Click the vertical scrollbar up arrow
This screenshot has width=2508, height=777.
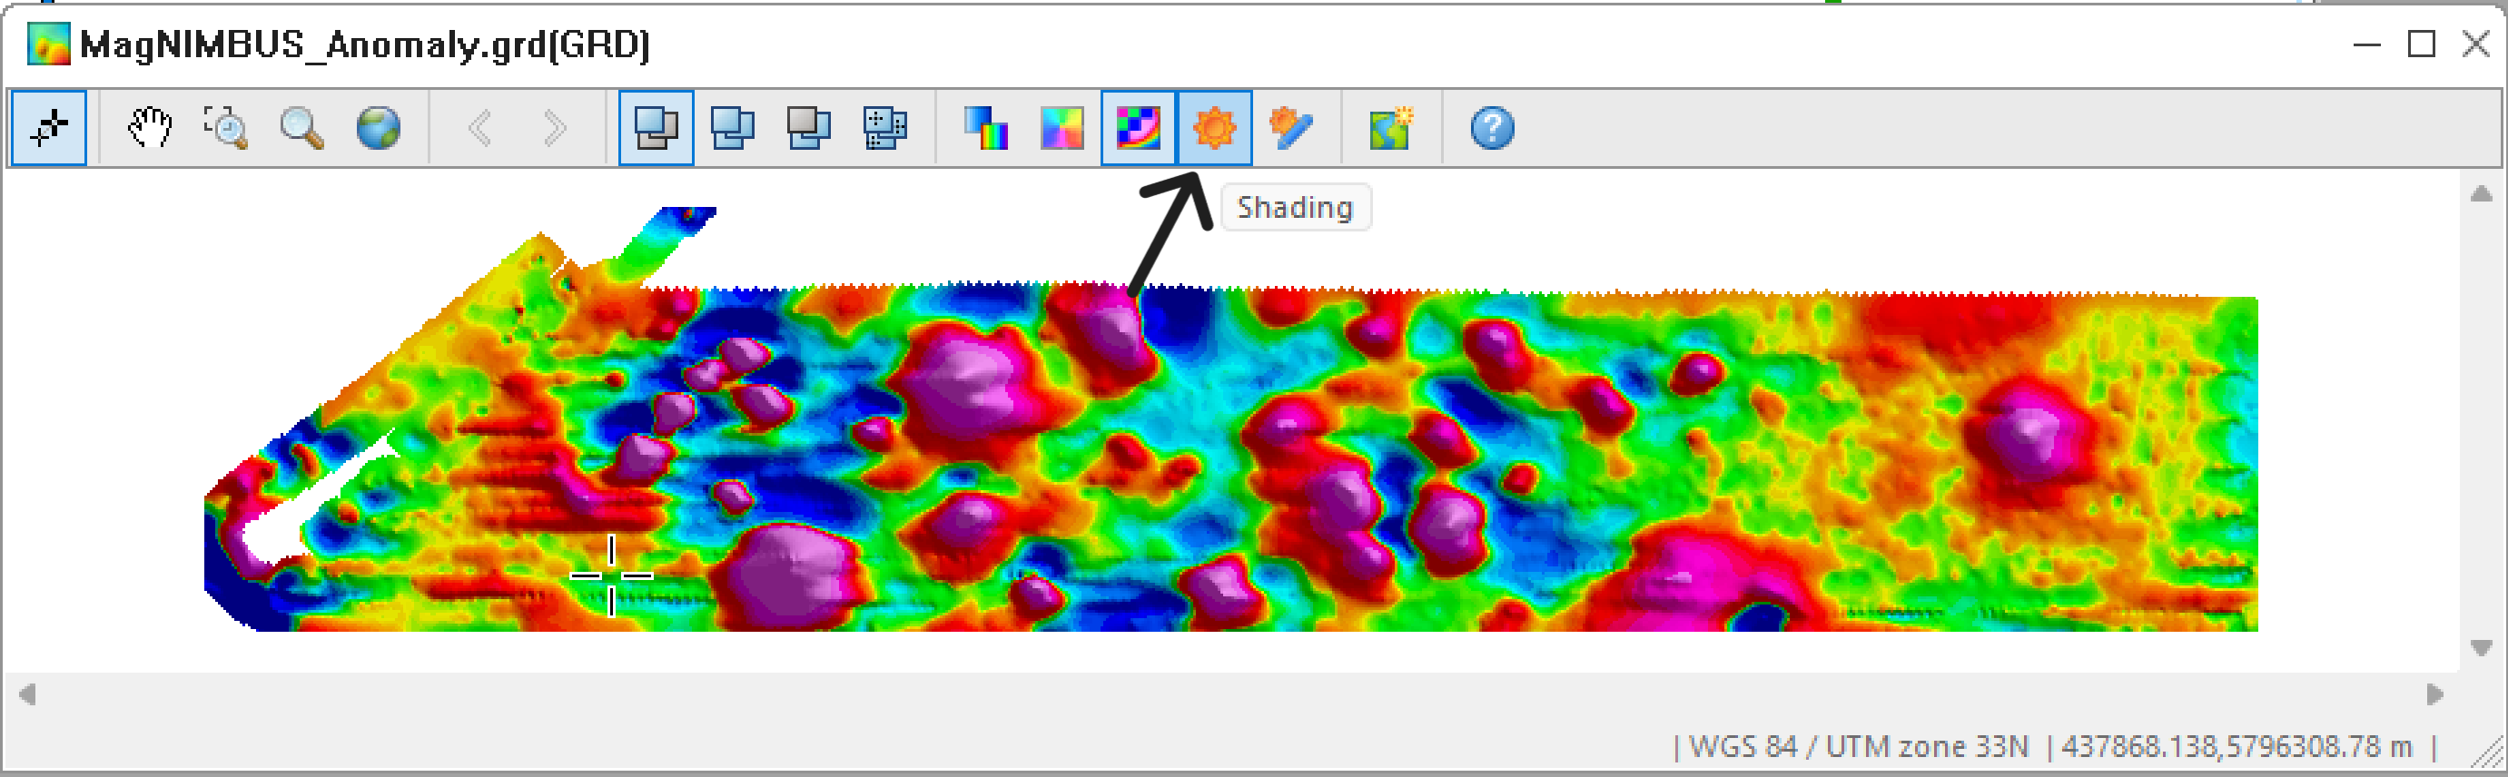click(2481, 192)
